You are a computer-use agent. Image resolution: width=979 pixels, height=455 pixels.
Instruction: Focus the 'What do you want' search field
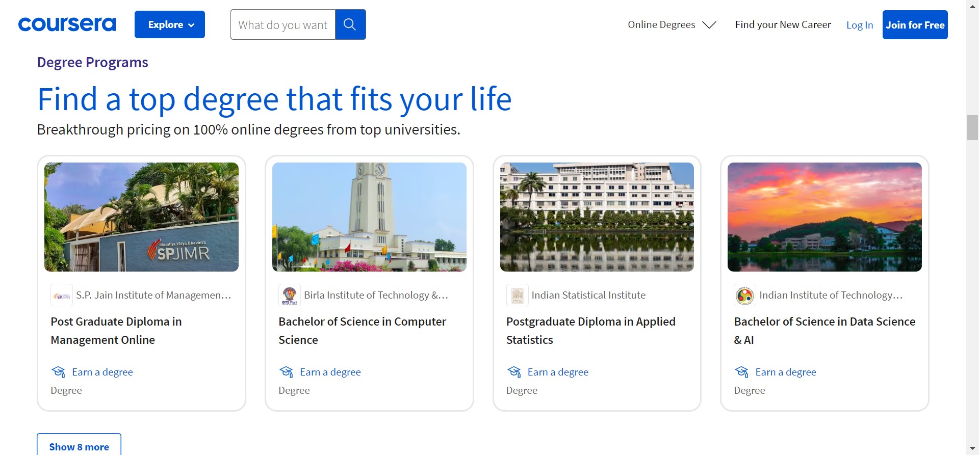coord(283,24)
